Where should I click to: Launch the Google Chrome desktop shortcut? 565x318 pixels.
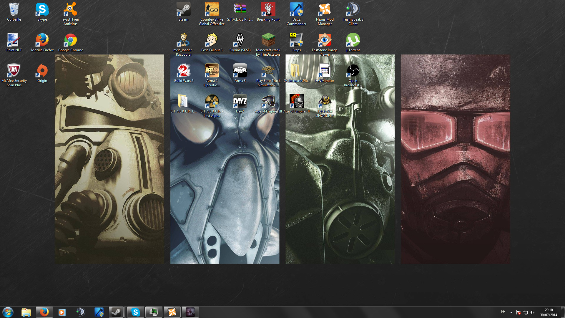coord(70,43)
